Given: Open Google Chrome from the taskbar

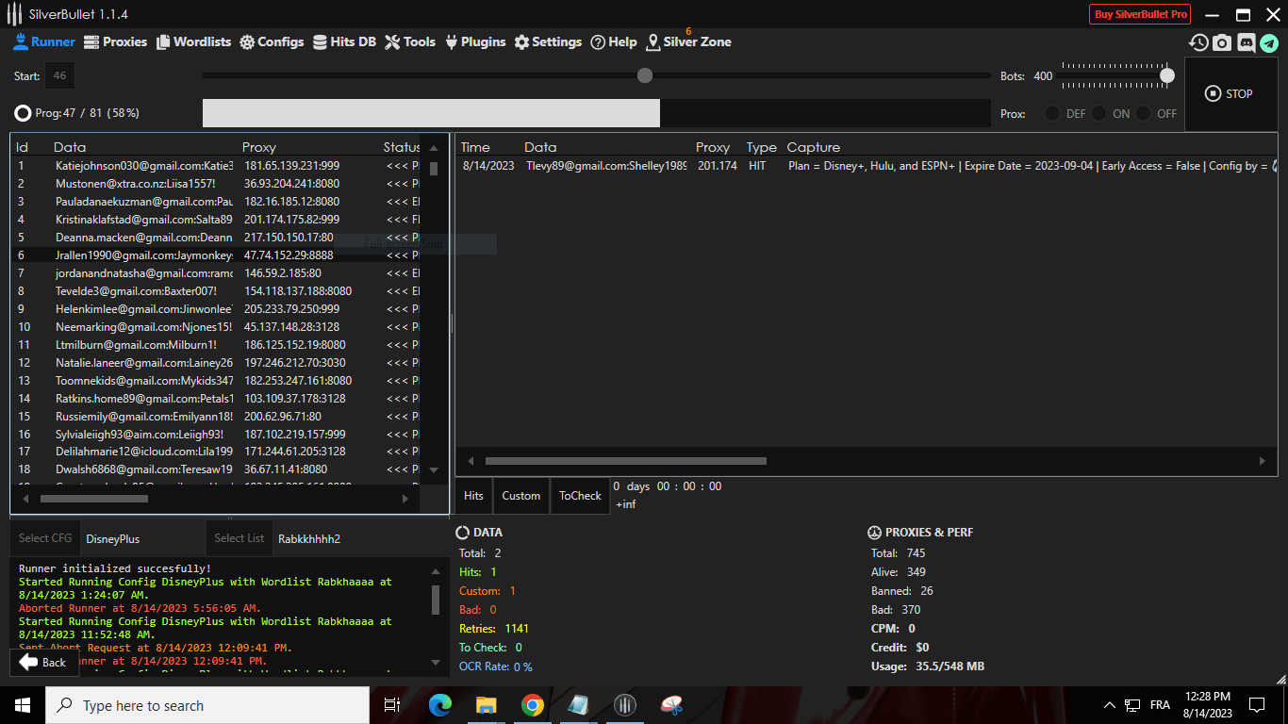Looking at the screenshot, I should (532, 705).
